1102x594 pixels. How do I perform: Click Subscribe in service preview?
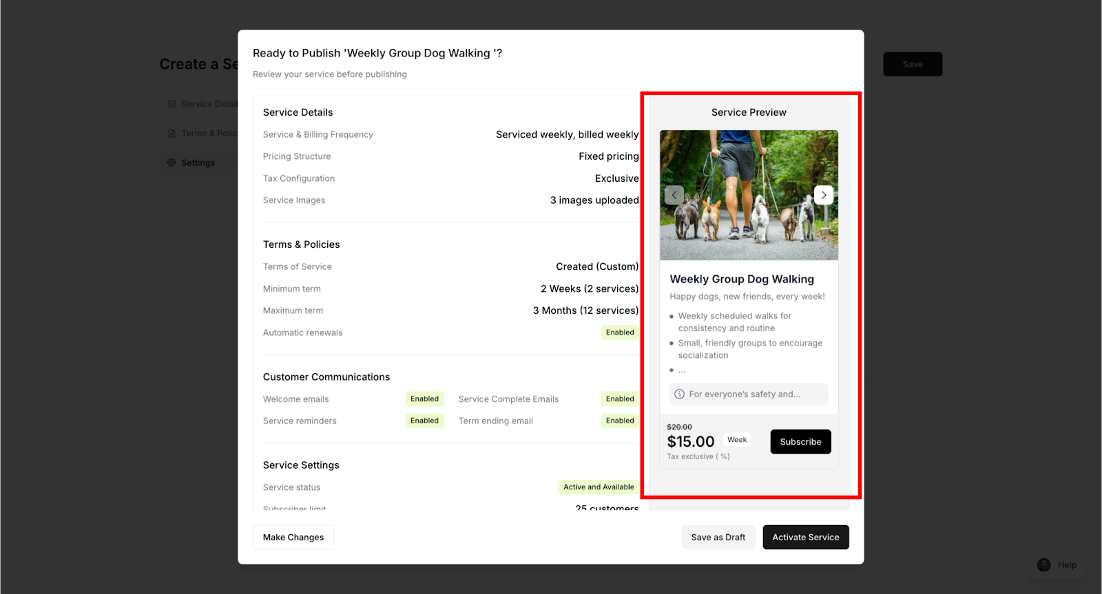[800, 442]
